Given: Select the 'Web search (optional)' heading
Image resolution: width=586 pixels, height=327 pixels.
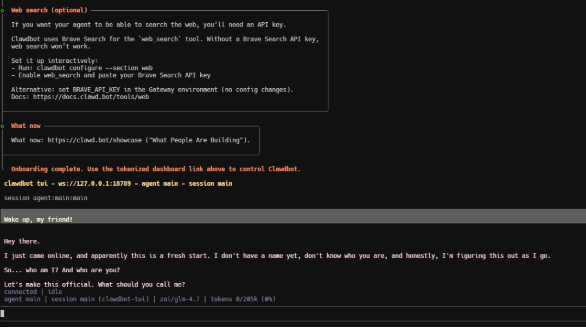Looking at the screenshot, I should [x=49, y=10].
